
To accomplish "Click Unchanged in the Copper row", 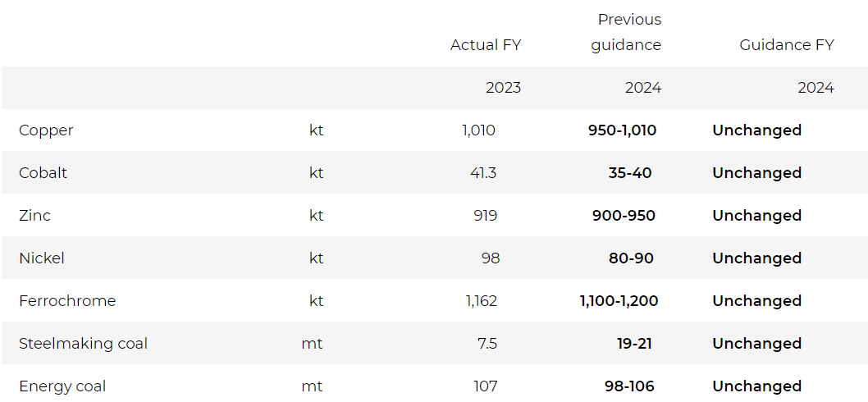I will [756, 130].
